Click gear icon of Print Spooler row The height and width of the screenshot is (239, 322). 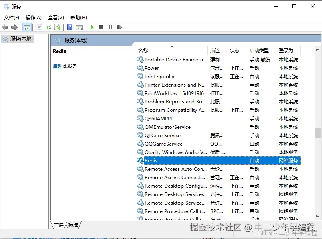click(140, 76)
